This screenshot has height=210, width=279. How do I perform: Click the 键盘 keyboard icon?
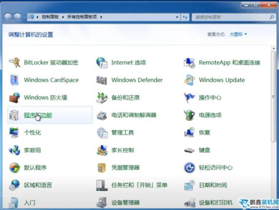[x=190, y=150]
